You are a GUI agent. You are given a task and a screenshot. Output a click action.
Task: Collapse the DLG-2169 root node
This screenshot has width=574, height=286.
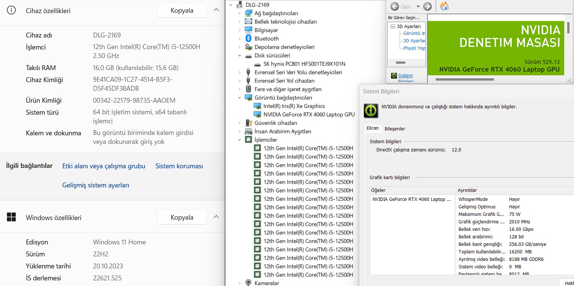(x=231, y=5)
